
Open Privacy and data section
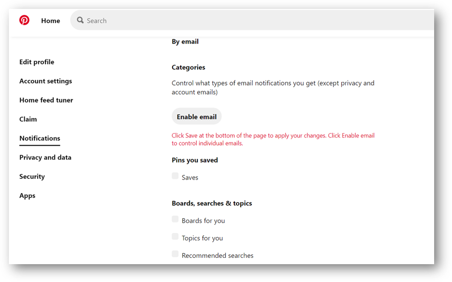45,157
